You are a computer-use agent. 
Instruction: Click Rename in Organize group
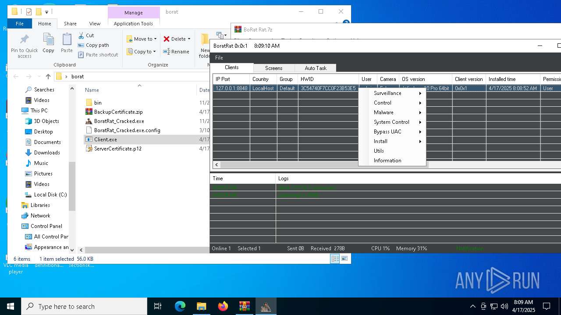[176, 52]
